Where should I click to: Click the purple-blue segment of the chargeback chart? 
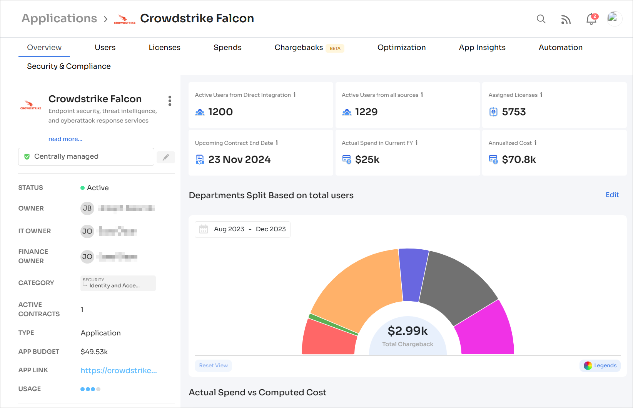[413, 275]
